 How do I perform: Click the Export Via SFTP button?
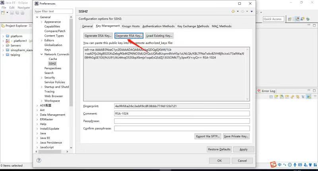(208, 136)
